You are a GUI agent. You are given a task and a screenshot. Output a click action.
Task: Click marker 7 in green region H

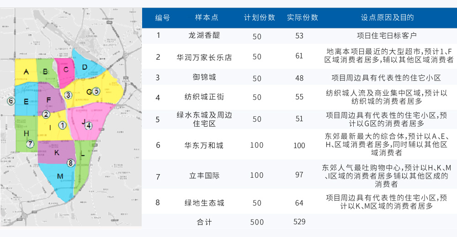[30, 144]
